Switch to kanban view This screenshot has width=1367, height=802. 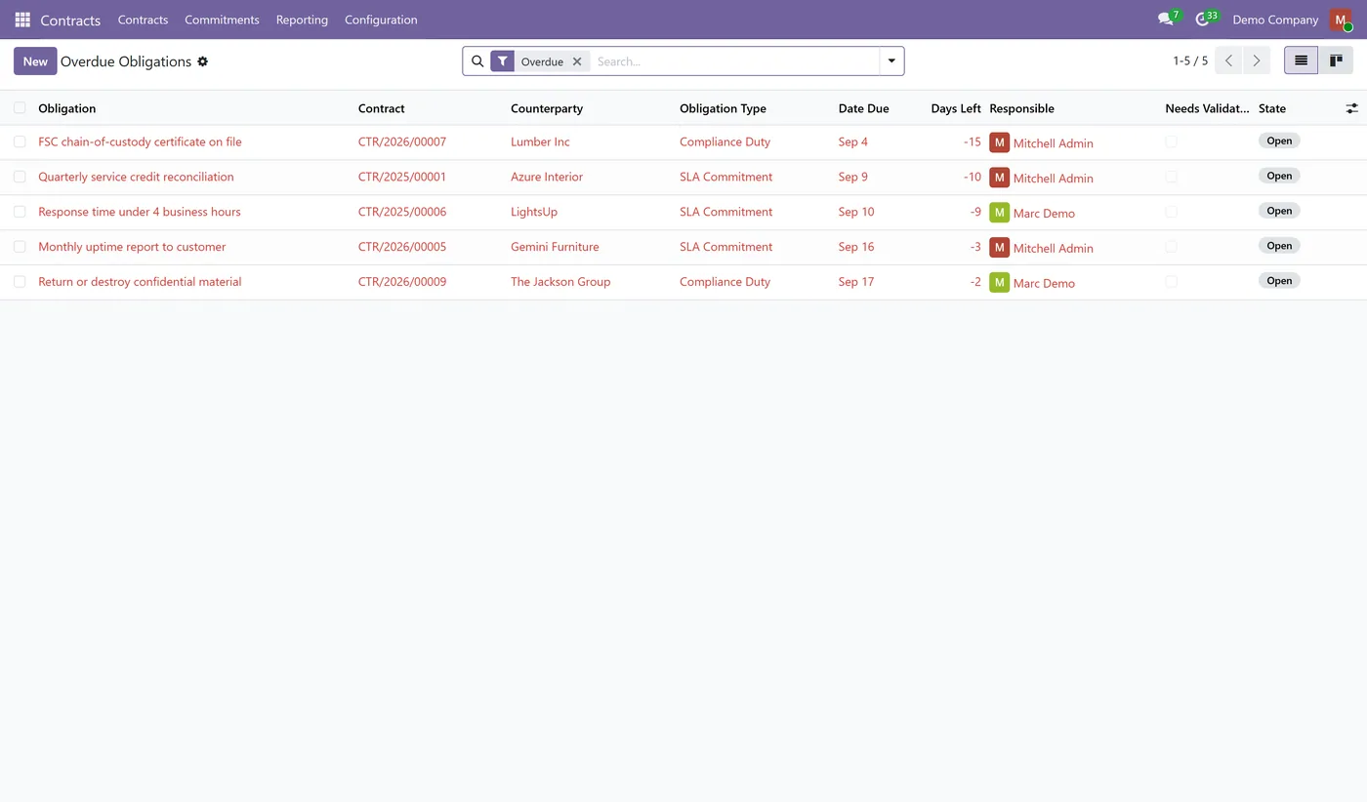pos(1336,60)
